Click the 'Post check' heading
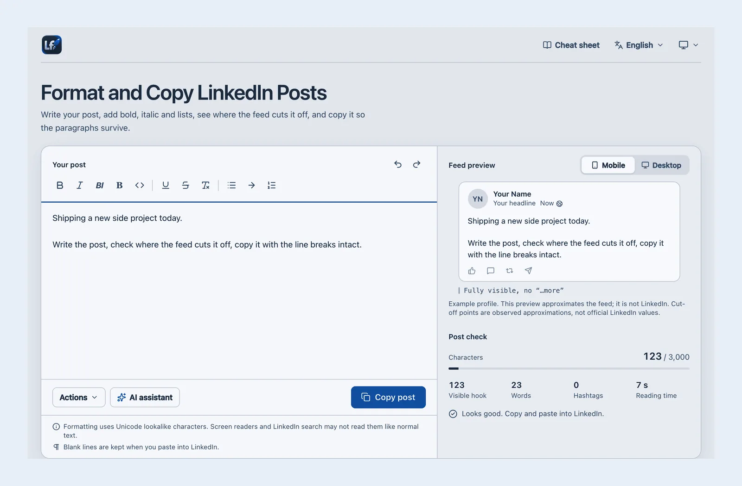The image size is (742, 486). (x=467, y=337)
